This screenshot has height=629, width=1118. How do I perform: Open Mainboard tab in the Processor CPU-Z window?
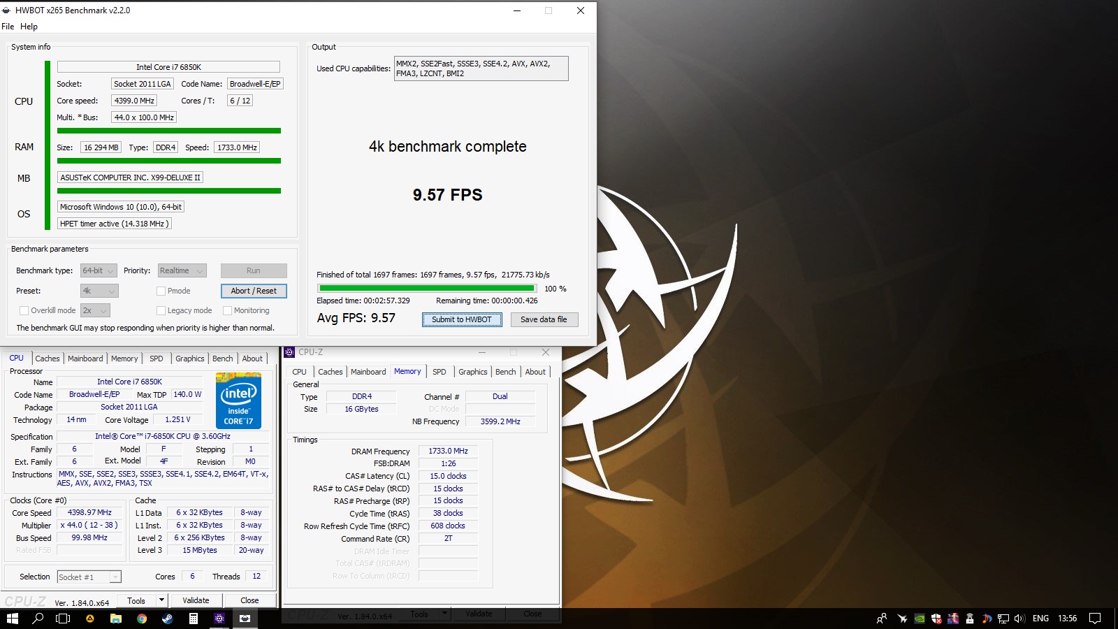(85, 359)
